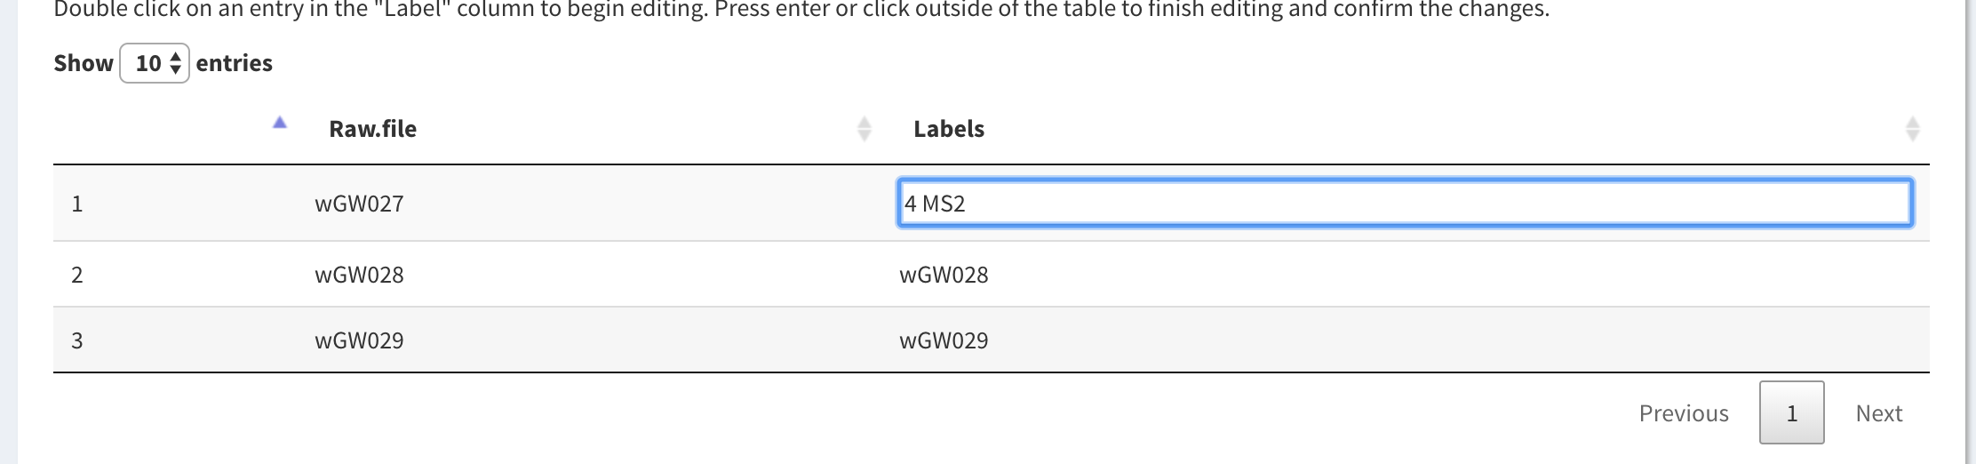Select pagination page 1 button
The image size is (1976, 464).
coord(1792,412)
